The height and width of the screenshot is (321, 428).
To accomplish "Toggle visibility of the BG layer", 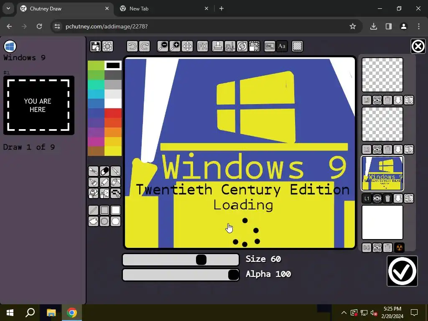I will [377, 247].
